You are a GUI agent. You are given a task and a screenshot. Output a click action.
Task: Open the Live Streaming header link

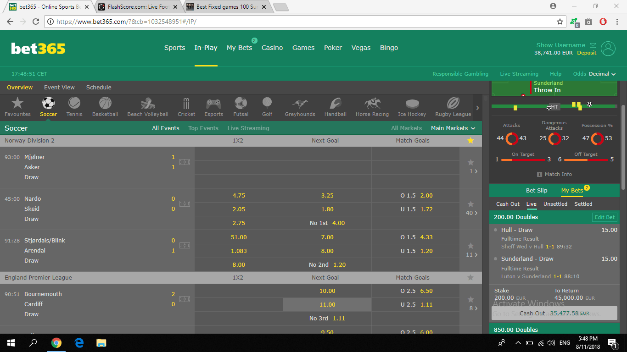(x=519, y=74)
